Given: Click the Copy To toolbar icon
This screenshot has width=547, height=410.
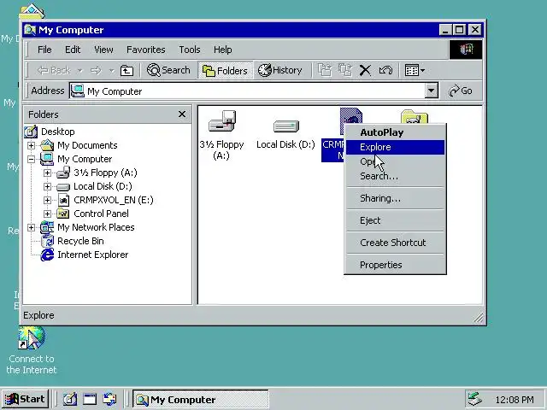Looking at the screenshot, I should click(345, 70).
